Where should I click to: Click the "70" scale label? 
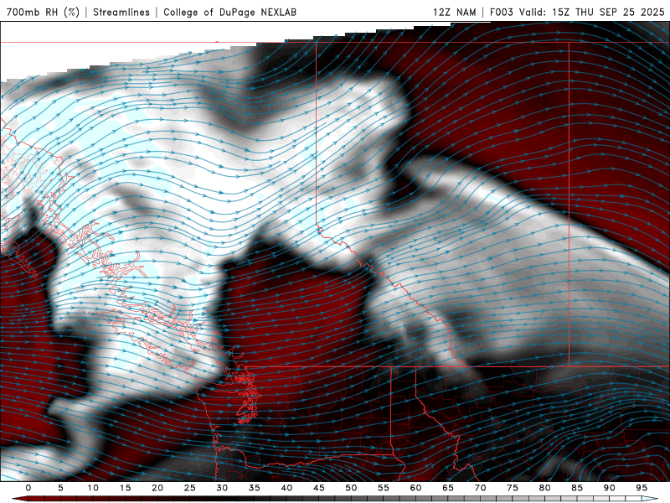480,488
